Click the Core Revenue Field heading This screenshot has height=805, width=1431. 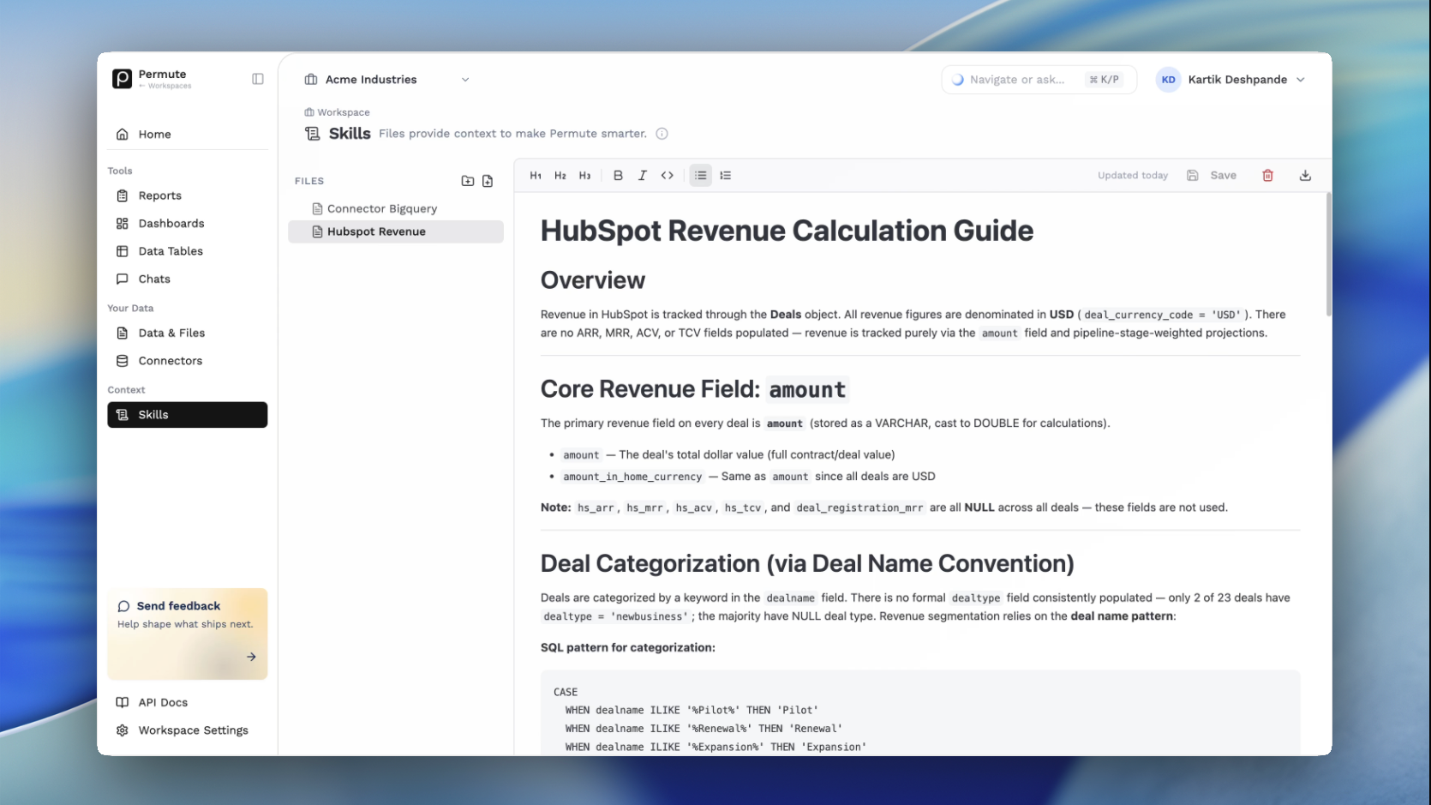[695, 389]
